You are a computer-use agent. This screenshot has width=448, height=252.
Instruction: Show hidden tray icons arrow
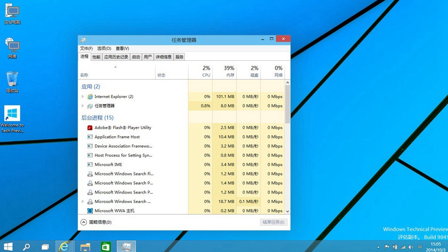tap(379, 247)
